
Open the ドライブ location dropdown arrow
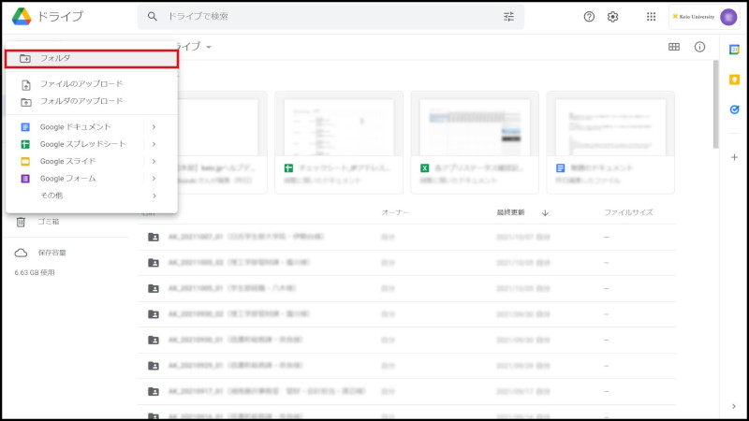click(x=209, y=47)
